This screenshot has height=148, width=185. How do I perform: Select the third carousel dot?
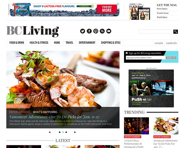click(66, 132)
